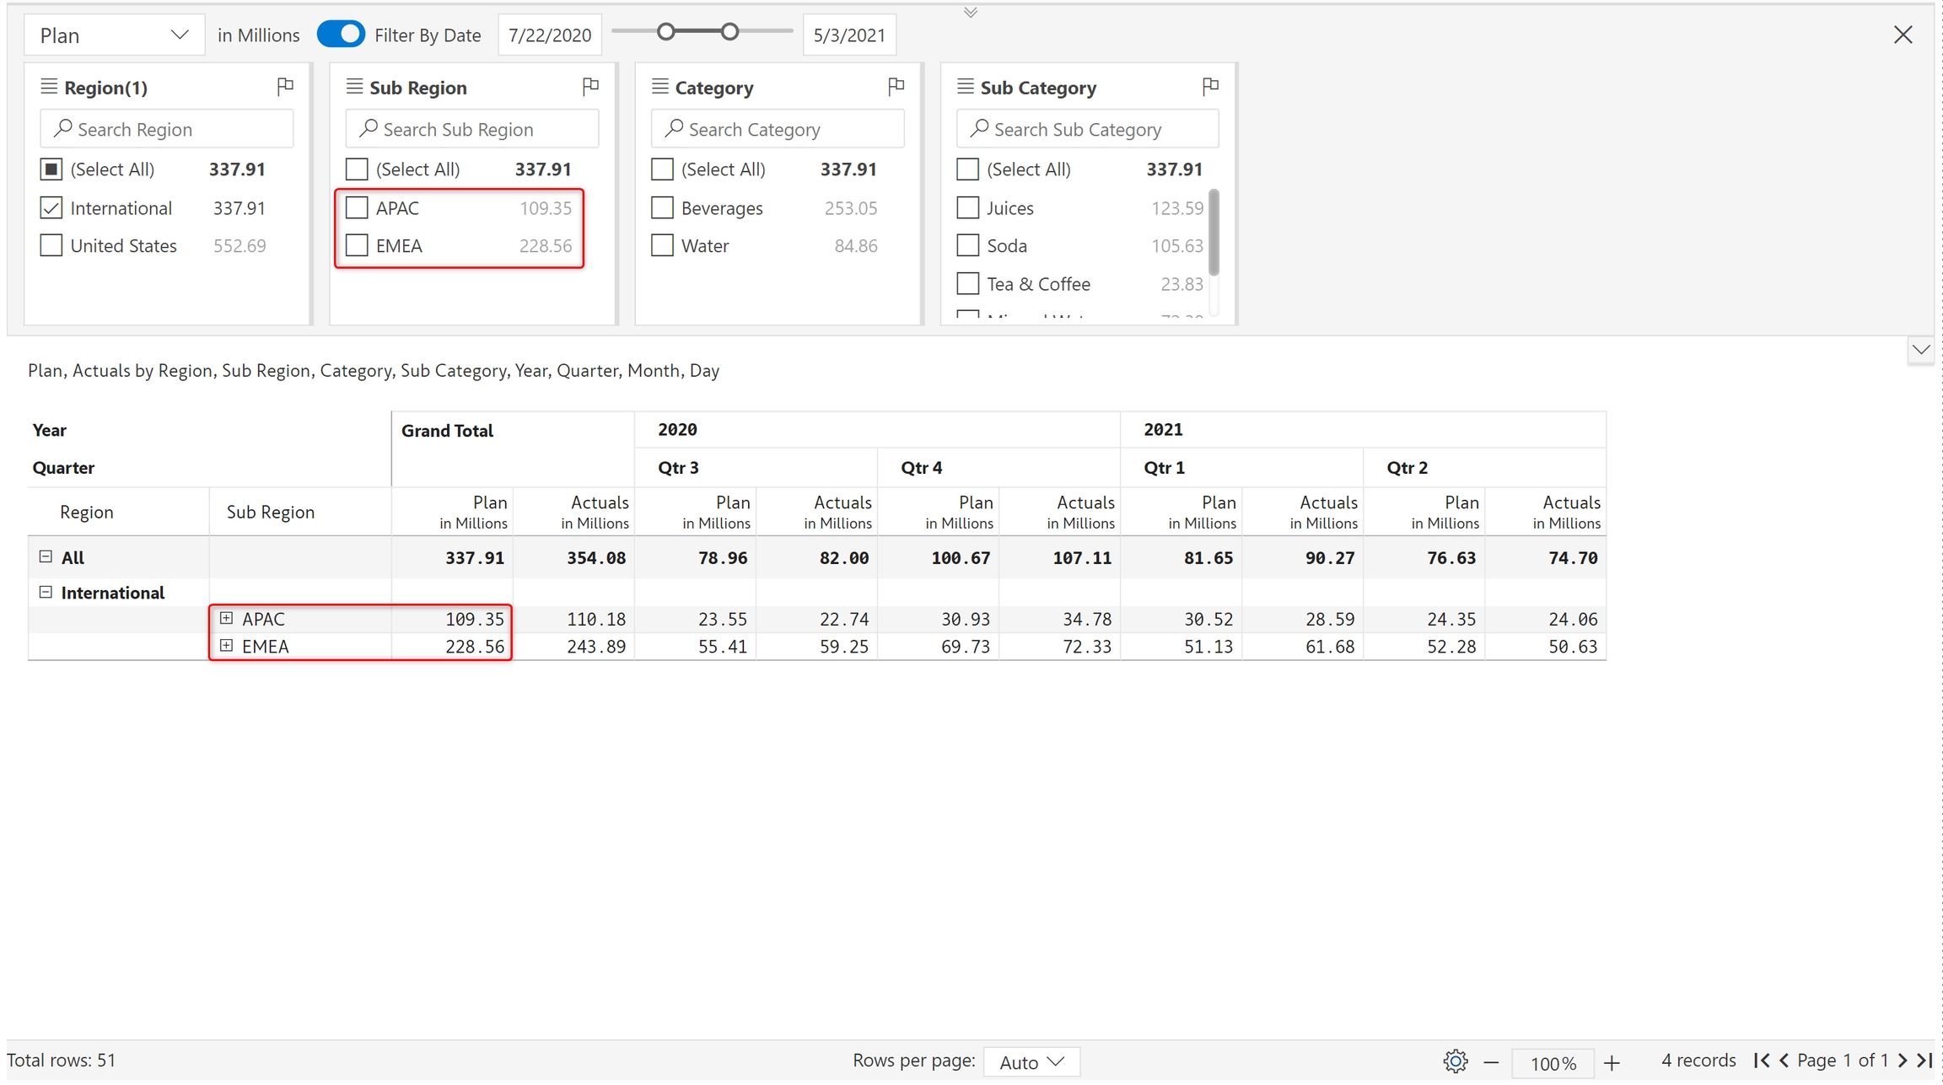Tick the APAC sub region checkbox
Screen dimensions: 1943x1085
(x=358, y=208)
